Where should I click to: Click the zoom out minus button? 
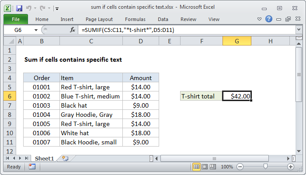tap(240, 167)
